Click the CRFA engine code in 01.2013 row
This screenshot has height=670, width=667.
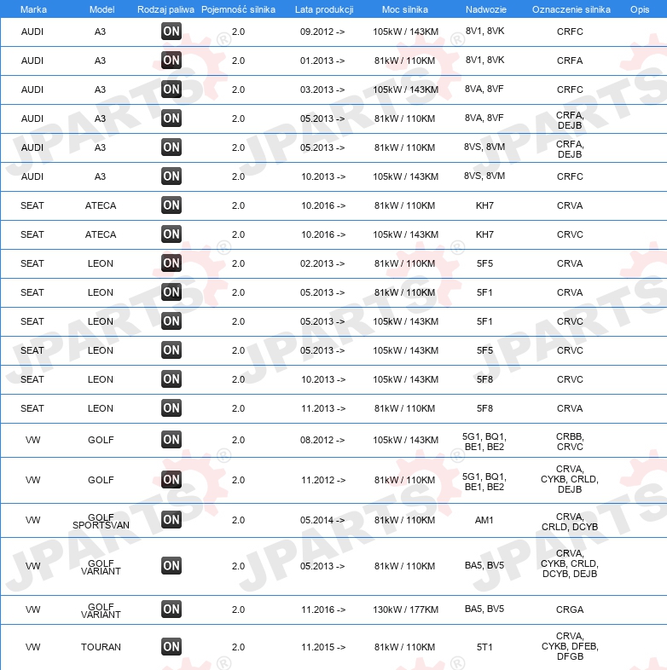click(570, 61)
